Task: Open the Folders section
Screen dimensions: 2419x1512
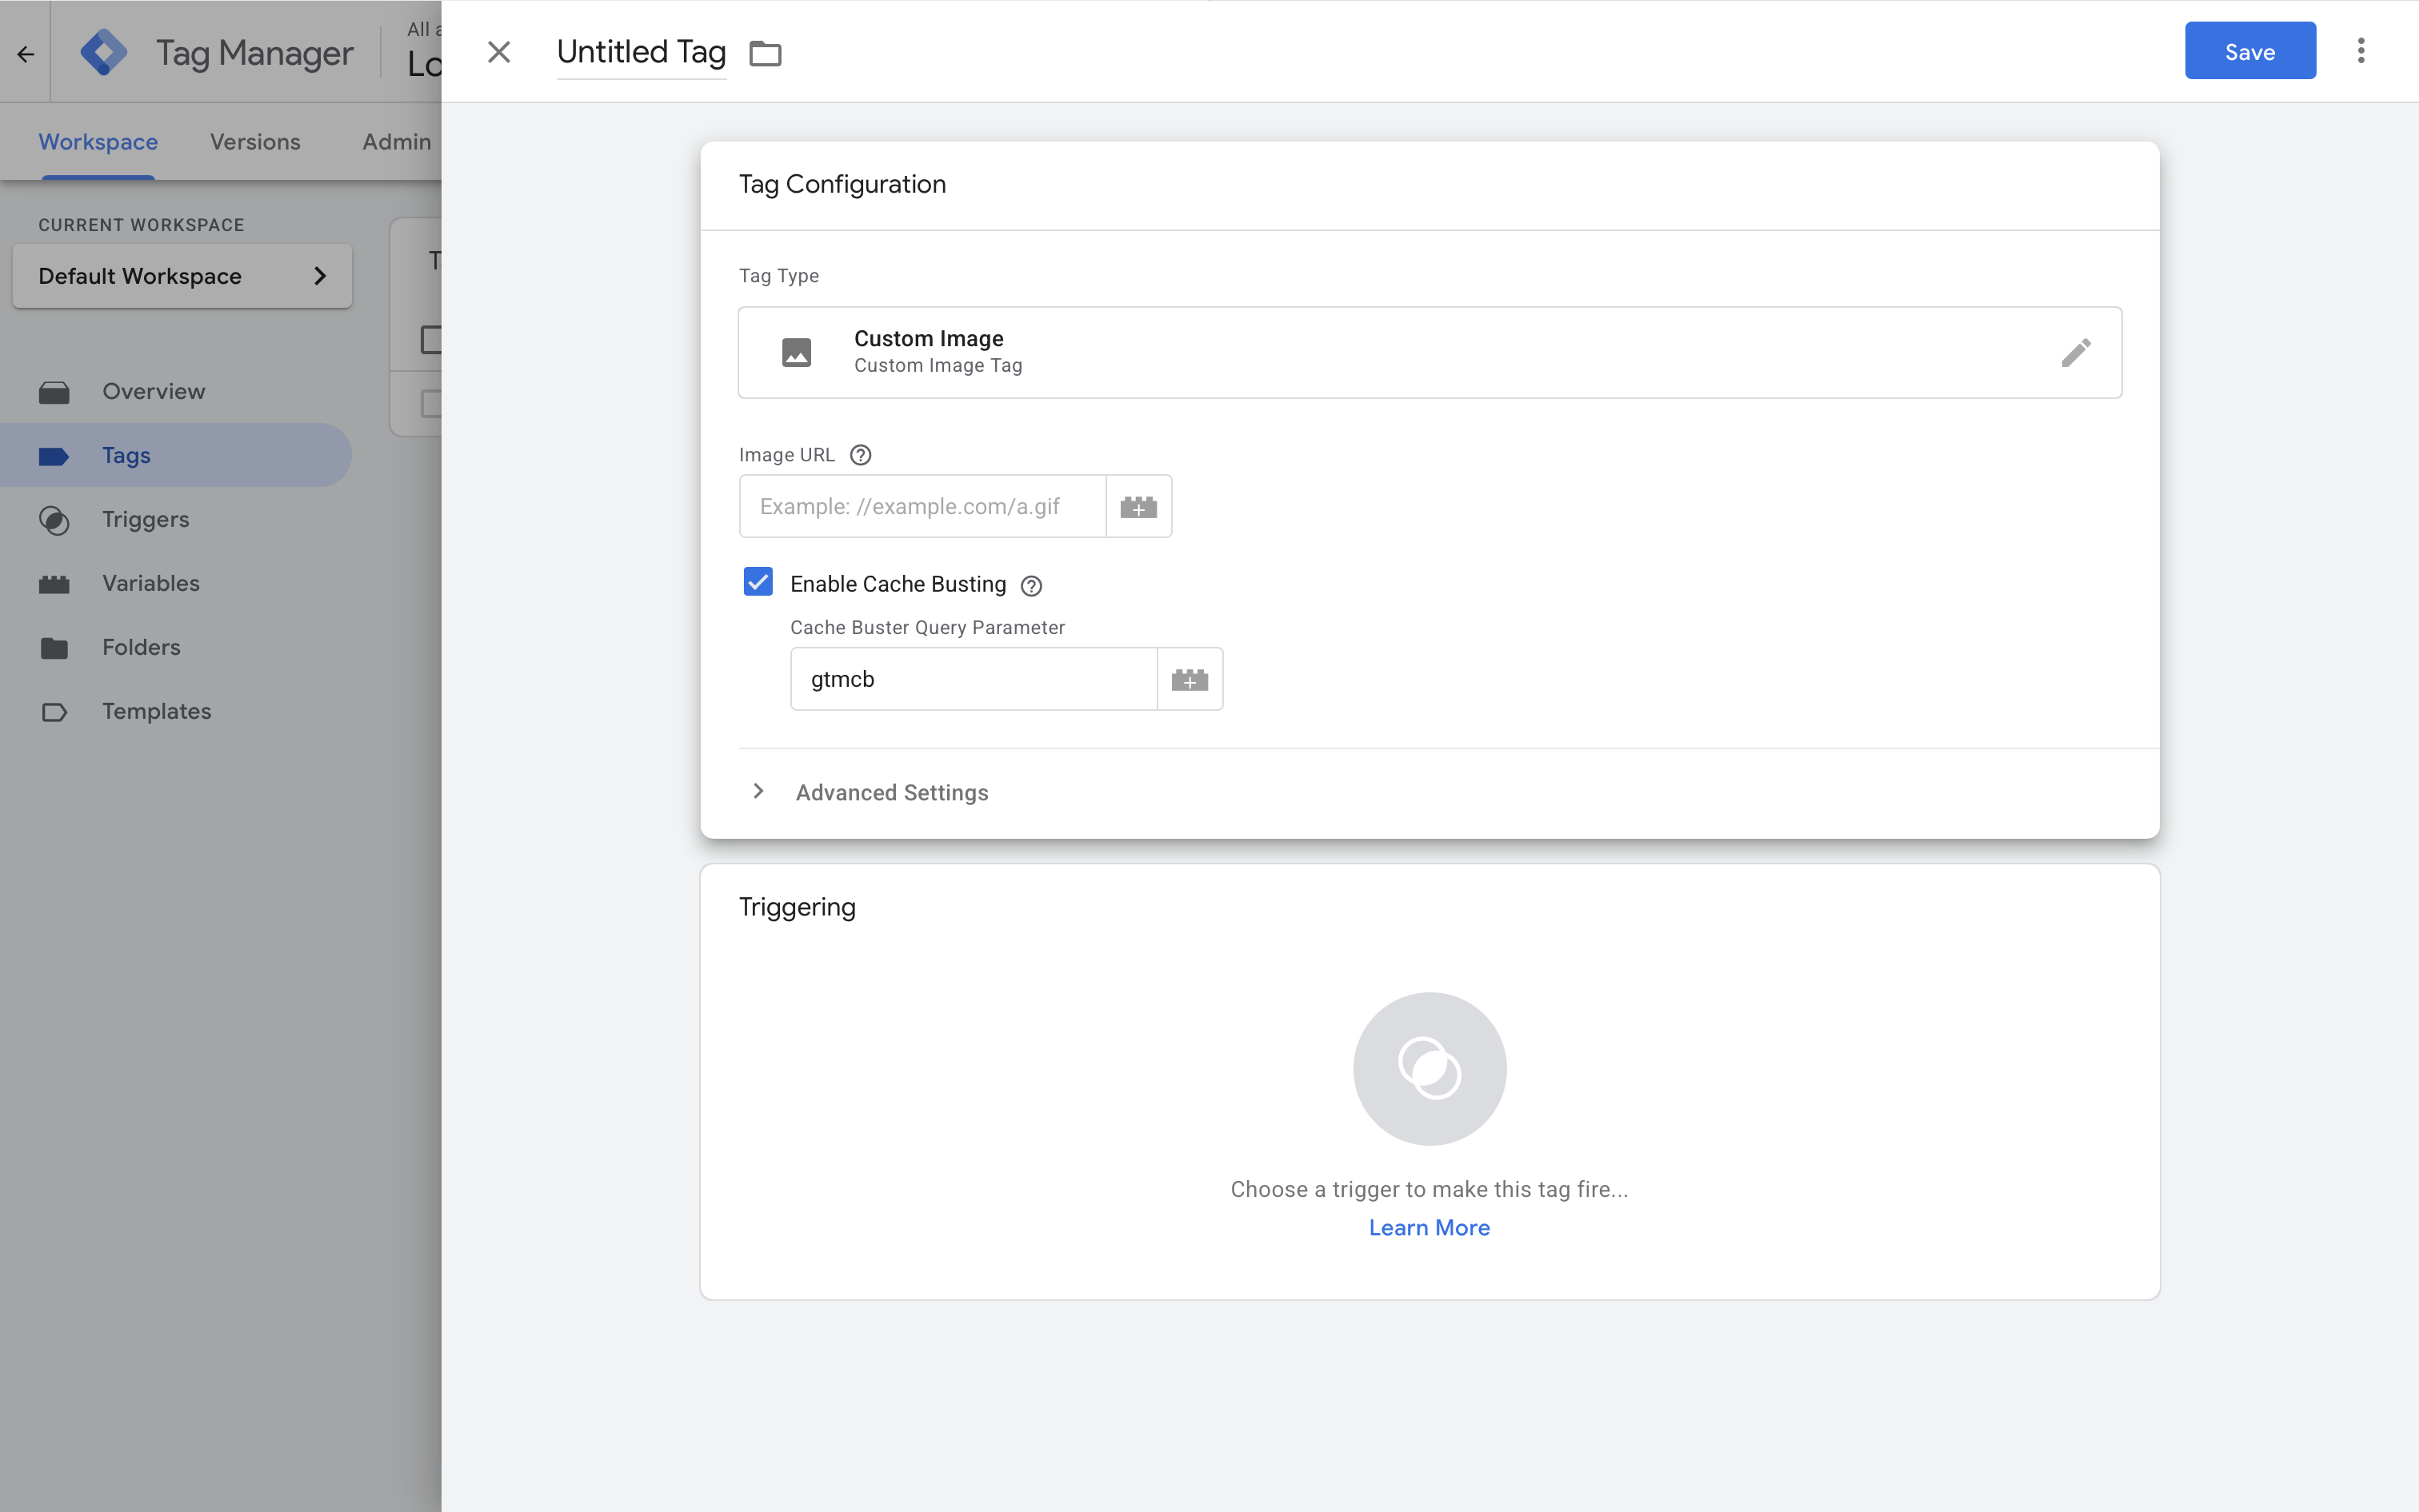Action: click(x=141, y=647)
